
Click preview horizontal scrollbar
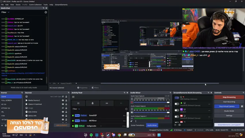click(160, 83)
